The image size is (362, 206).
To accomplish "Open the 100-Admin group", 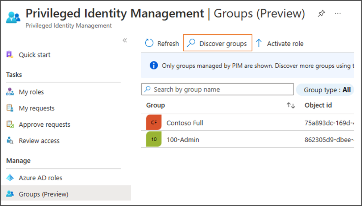I will click(183, 139).
